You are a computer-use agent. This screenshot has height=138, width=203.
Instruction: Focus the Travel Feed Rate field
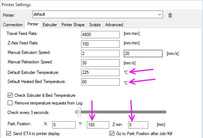100,35
